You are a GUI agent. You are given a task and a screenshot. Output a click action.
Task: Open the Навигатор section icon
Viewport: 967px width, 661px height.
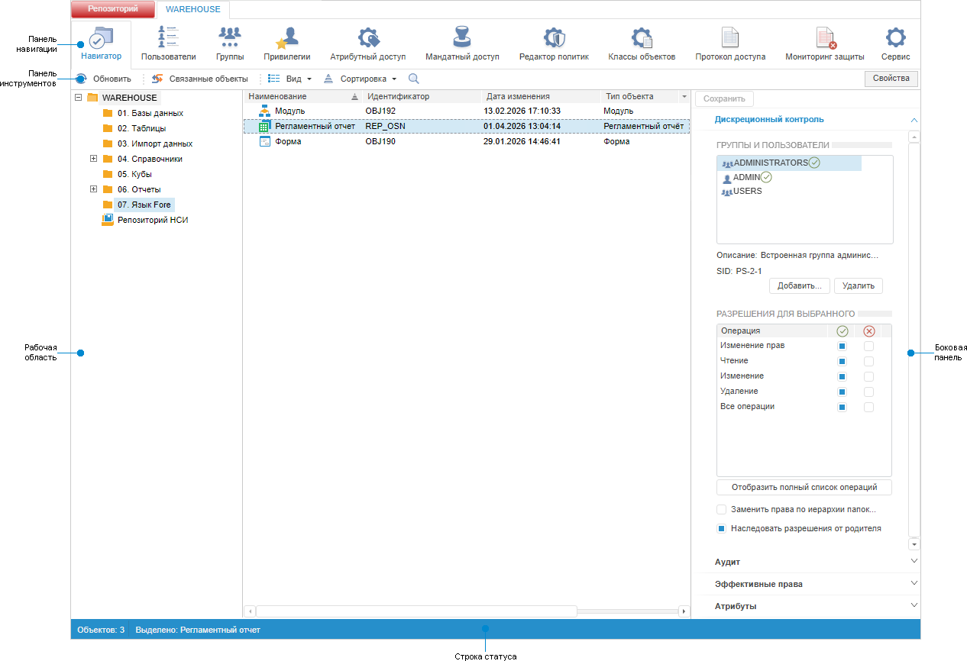[x=101, y=38]
